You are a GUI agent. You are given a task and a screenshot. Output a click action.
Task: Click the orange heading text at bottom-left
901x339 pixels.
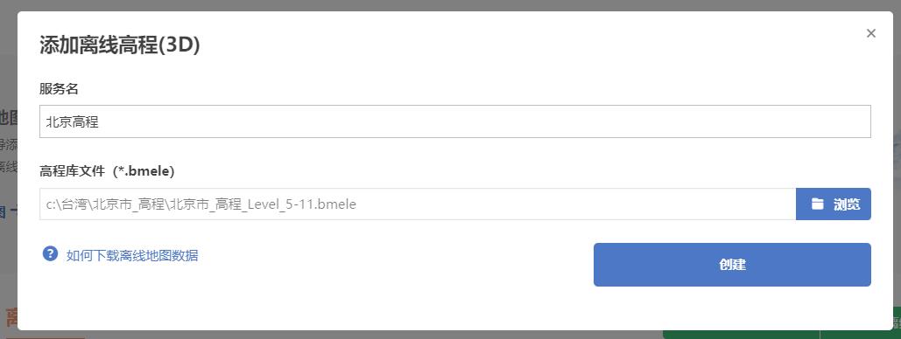(x=11, y=316)
